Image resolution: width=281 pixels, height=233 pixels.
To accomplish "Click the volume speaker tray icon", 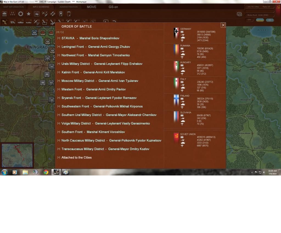I will [x=264, y=172].
